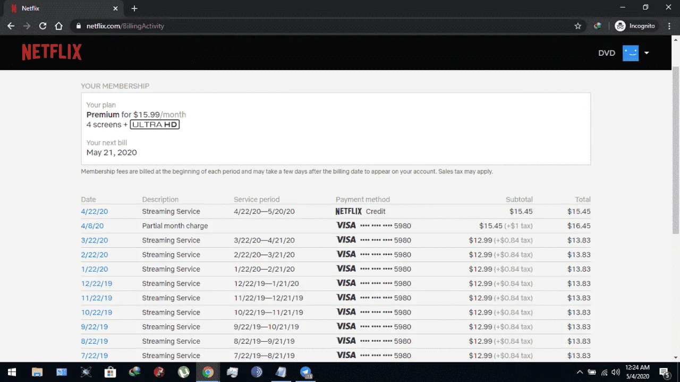This screenshot has height=382, width=680.
Task: Open uTorrent from taskbar
Action: 183,372
